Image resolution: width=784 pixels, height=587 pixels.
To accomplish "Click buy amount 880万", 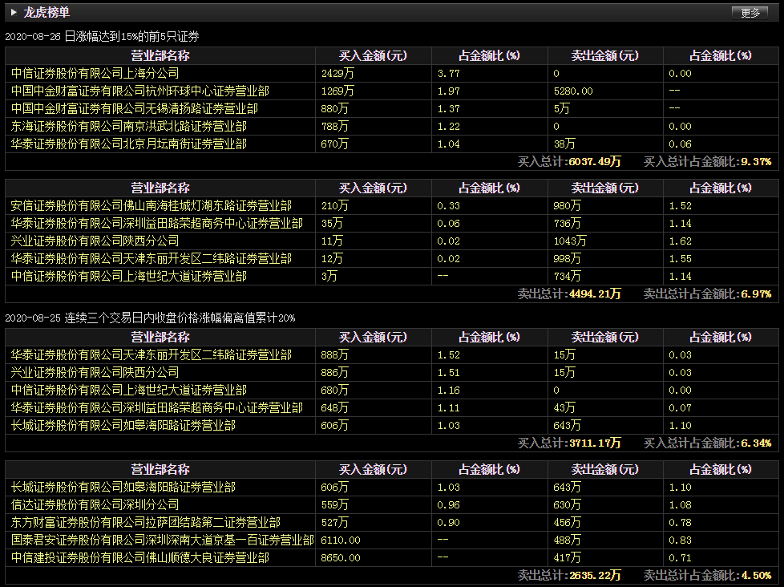I will click(x=334, y=108).
